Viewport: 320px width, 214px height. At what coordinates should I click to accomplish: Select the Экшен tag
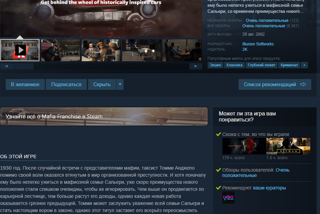coord(215,65)
